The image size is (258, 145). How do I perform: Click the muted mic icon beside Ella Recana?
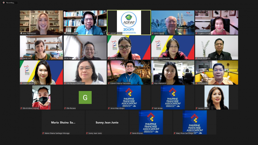(65, 108)
